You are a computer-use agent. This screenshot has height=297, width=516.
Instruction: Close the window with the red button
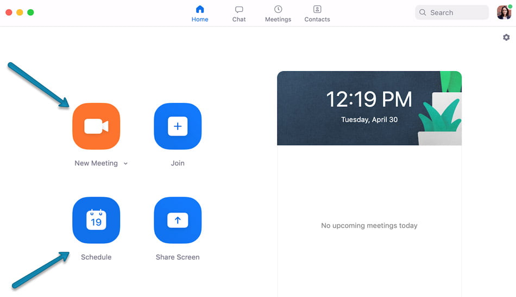pyautogui.click(x=9, y=12)
